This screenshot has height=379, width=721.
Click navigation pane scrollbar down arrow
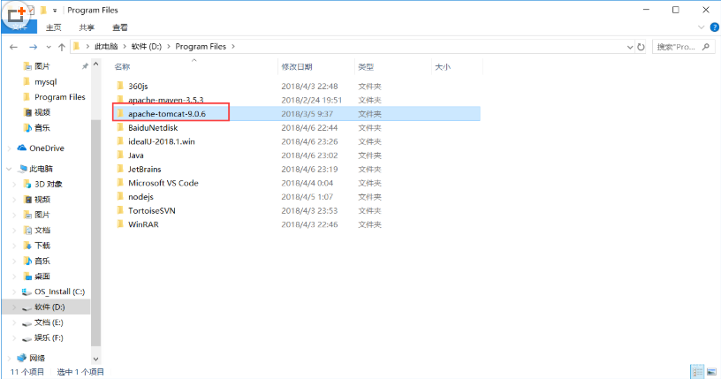tap(95, 360)
